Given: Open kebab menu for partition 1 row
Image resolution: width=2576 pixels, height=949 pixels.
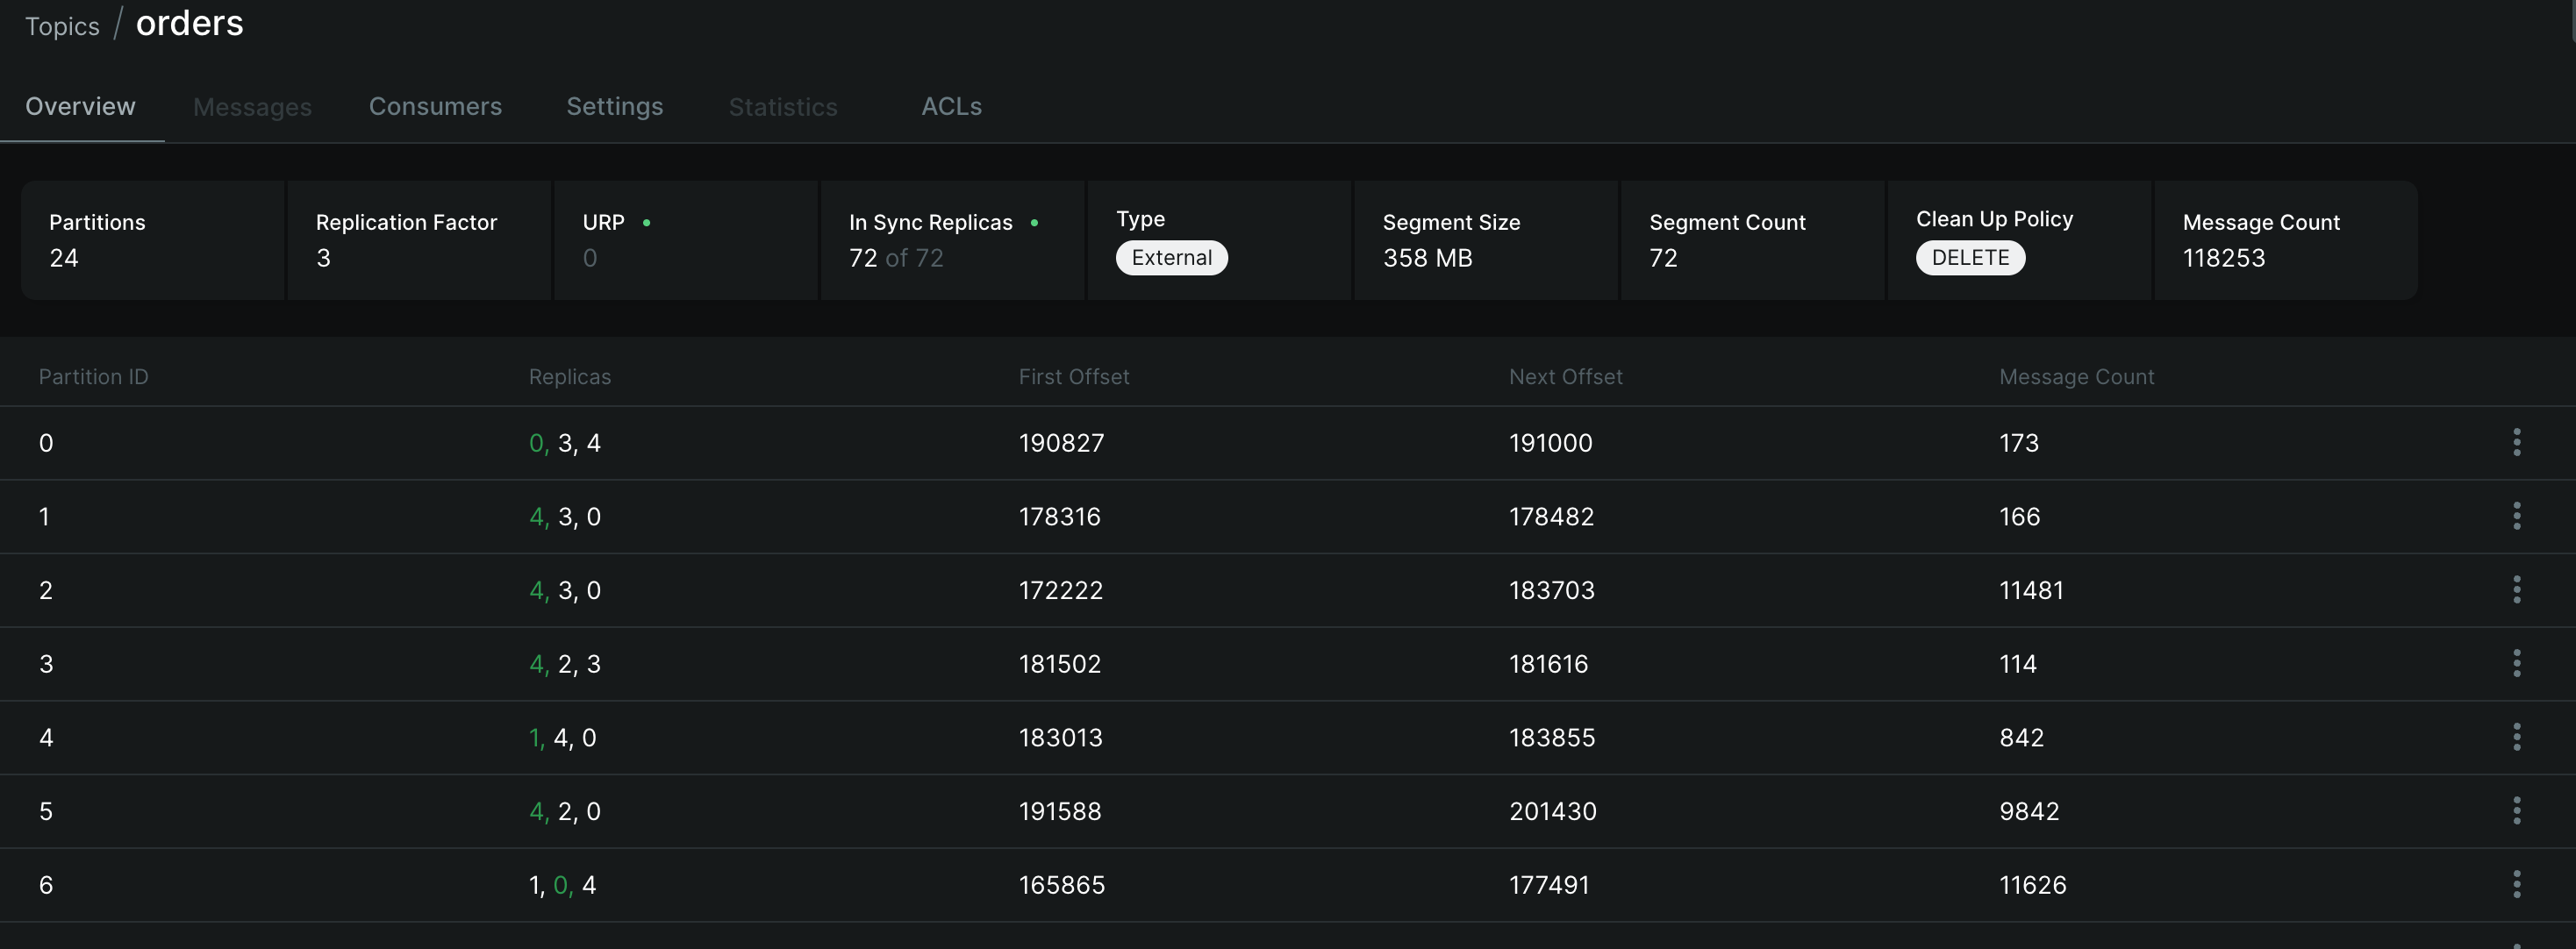Looking at the screenshot, I should click(2516, 516).
